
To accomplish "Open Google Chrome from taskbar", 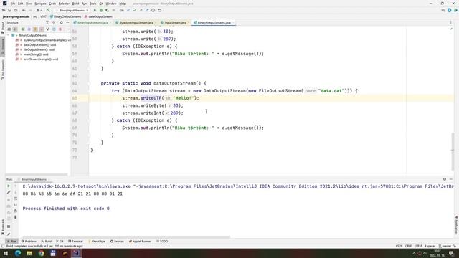I will [42, 253].
